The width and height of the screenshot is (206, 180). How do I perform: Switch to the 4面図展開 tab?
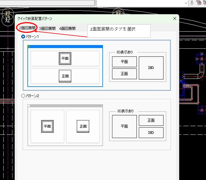click(x=67, y=28)
